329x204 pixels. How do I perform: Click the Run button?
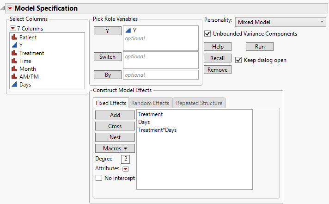tap(260, 47)
